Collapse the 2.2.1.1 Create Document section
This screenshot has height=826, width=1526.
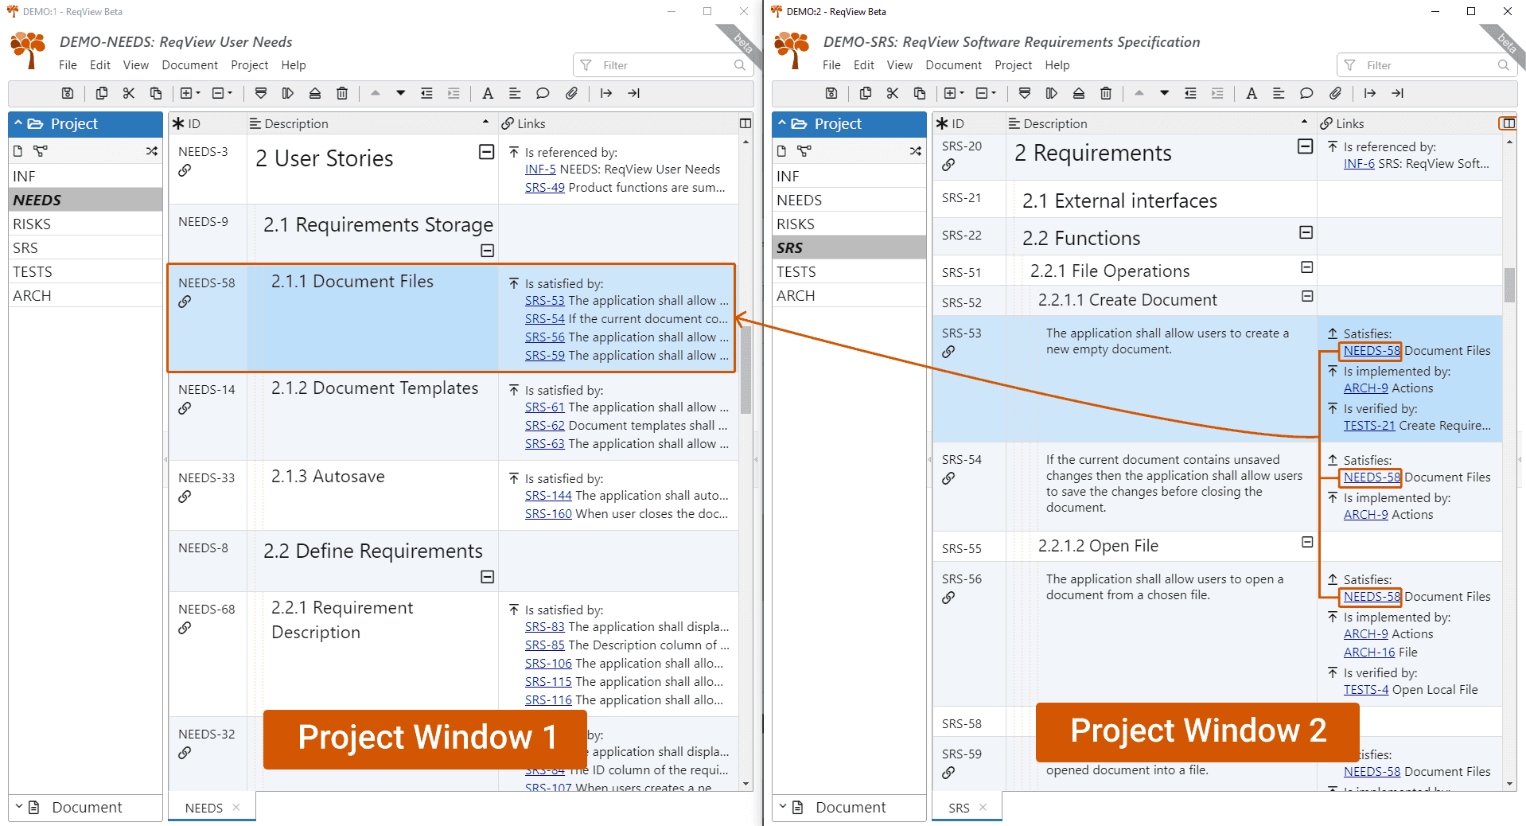point(1306,296)
